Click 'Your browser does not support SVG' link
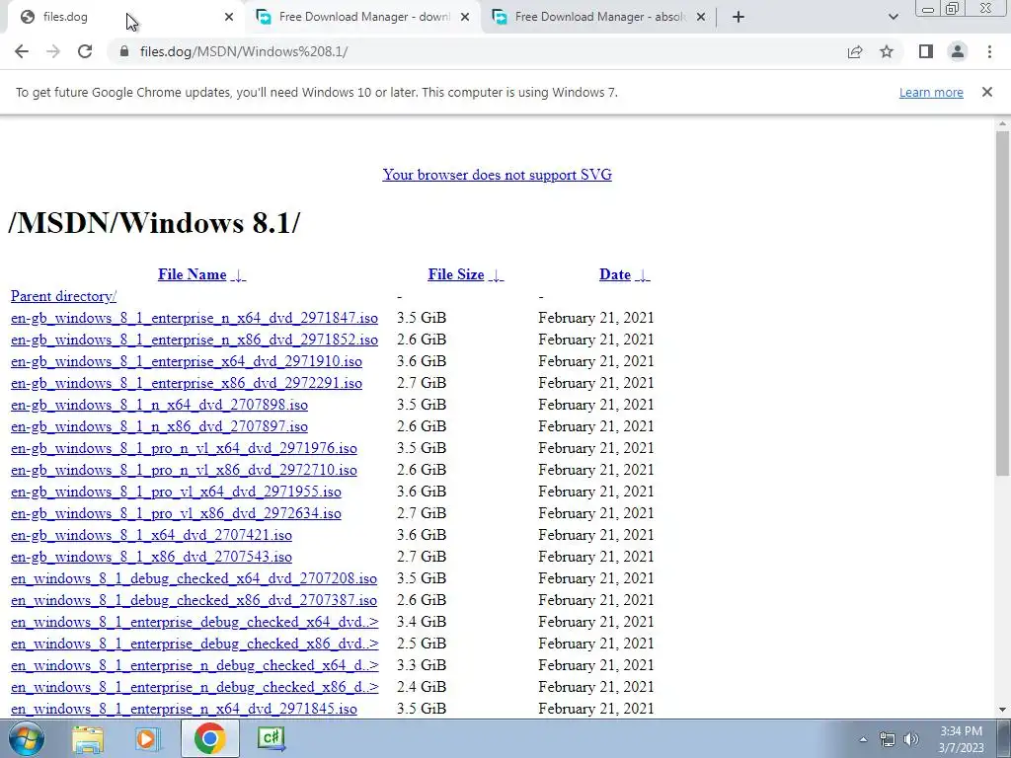 point(498,175)
